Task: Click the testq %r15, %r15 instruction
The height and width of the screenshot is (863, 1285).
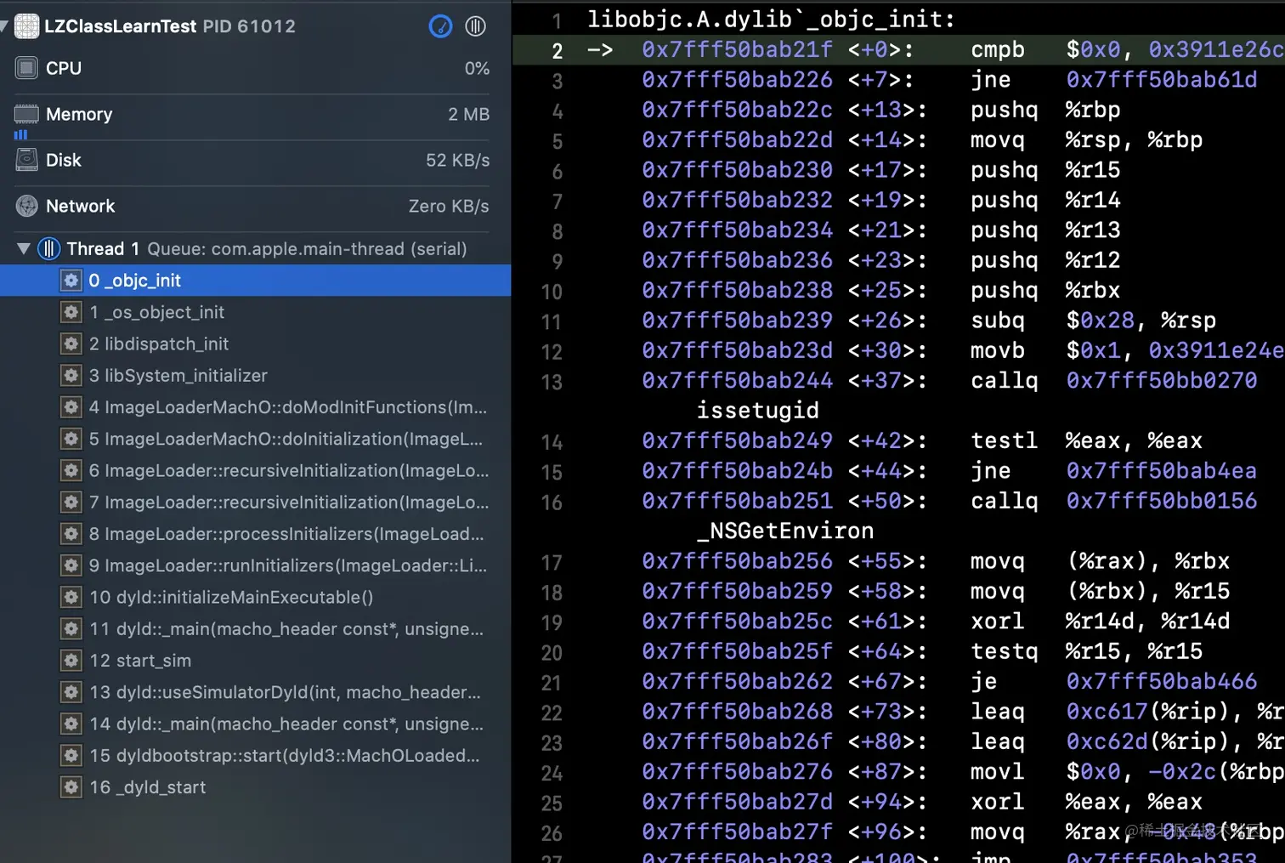Action: pyautogui.click(x=1086, y=651)
